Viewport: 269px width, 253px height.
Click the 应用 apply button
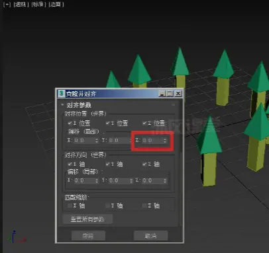click(x=88, y=236)
